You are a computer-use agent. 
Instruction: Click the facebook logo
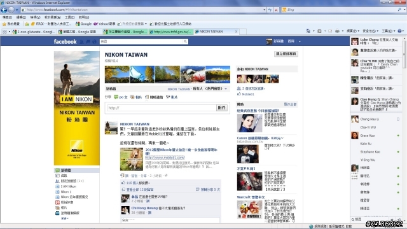click(65, 41)
